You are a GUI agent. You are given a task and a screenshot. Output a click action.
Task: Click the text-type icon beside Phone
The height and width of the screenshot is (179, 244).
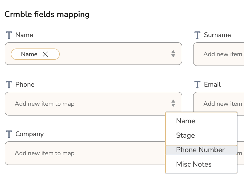(x=9, y=85)
